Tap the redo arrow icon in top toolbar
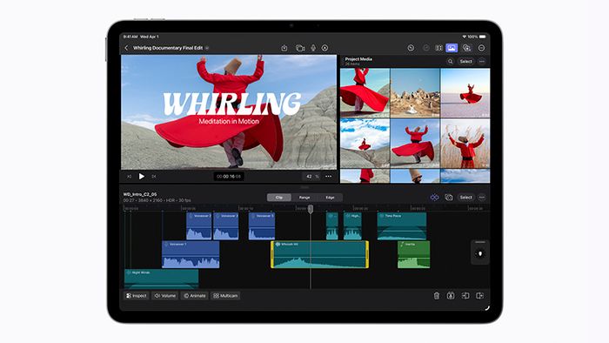Viewport: 609px width, 343px height. (x=426, y=48)
